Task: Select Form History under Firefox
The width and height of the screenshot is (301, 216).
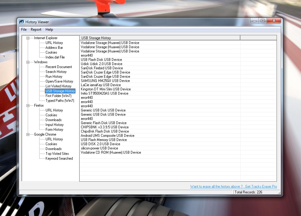Action: (x=54, y=130)
